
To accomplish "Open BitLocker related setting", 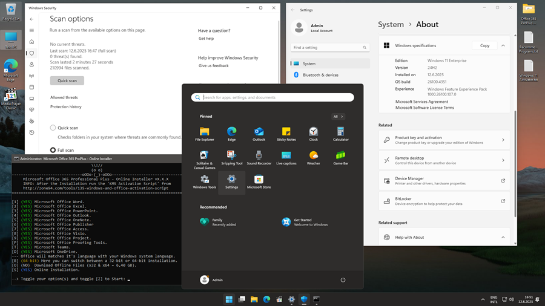I will coord(444,201).
